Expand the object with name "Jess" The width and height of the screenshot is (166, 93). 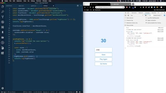(128, 43)
